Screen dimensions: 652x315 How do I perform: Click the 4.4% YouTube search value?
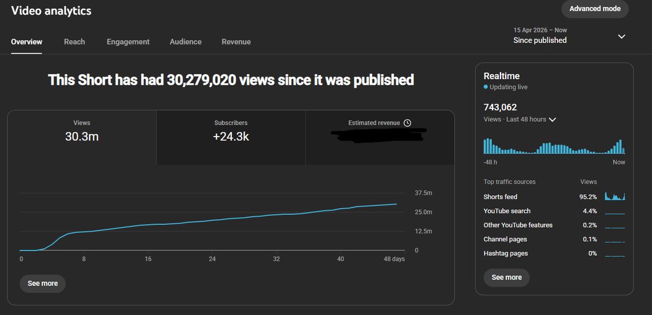(590, 211)
